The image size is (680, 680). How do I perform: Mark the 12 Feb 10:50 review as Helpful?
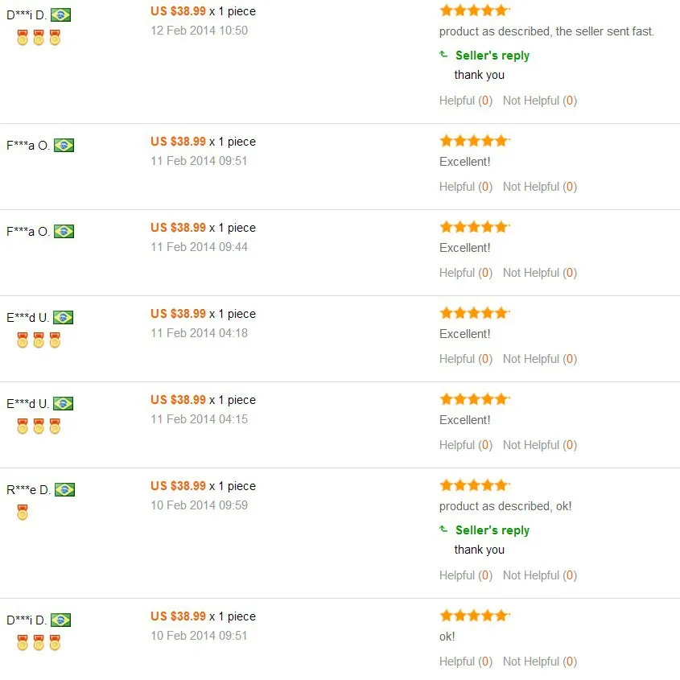point(466,101)
